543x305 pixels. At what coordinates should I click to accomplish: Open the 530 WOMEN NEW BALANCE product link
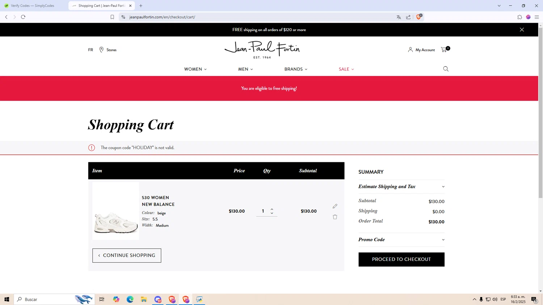tap(158, 201)
